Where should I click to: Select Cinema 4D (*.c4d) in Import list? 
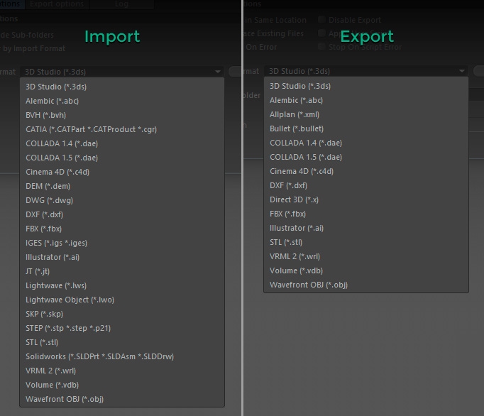(122, 172)
